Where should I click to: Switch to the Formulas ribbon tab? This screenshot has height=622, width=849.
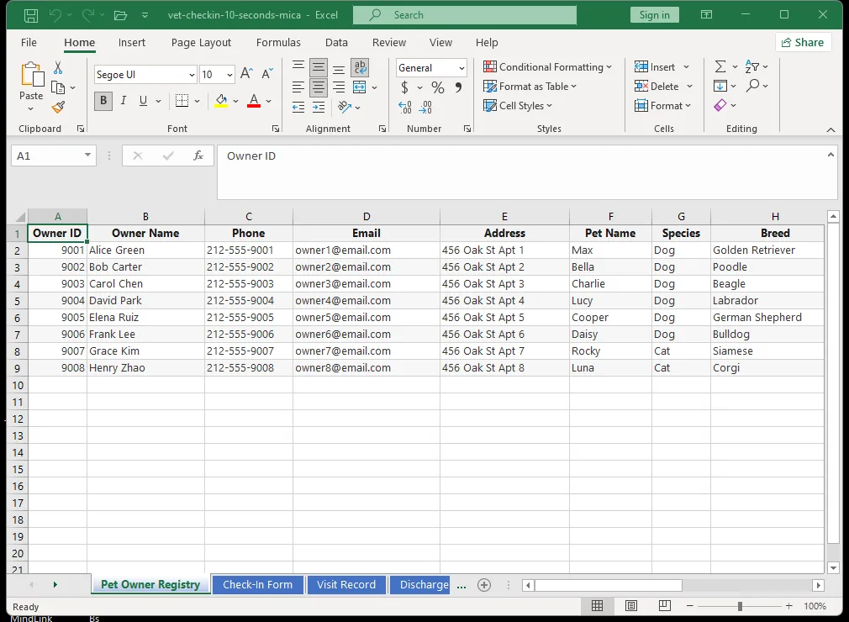tap(278, 42)
